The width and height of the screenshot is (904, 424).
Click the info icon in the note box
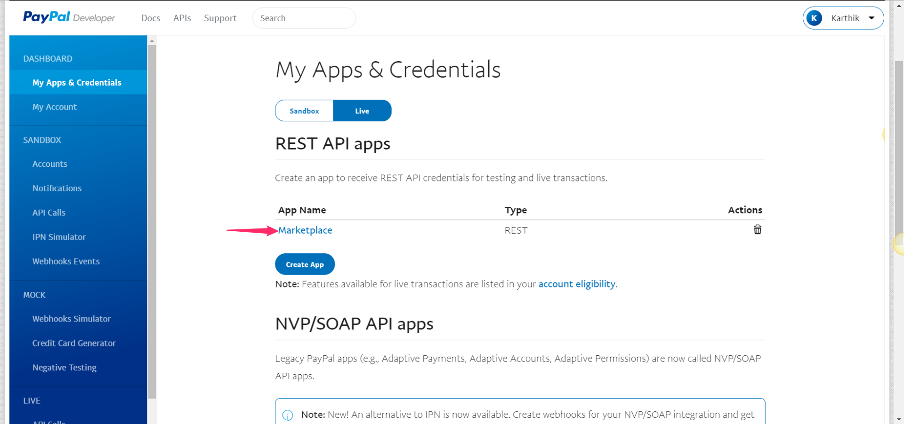[x=287, y=415]
